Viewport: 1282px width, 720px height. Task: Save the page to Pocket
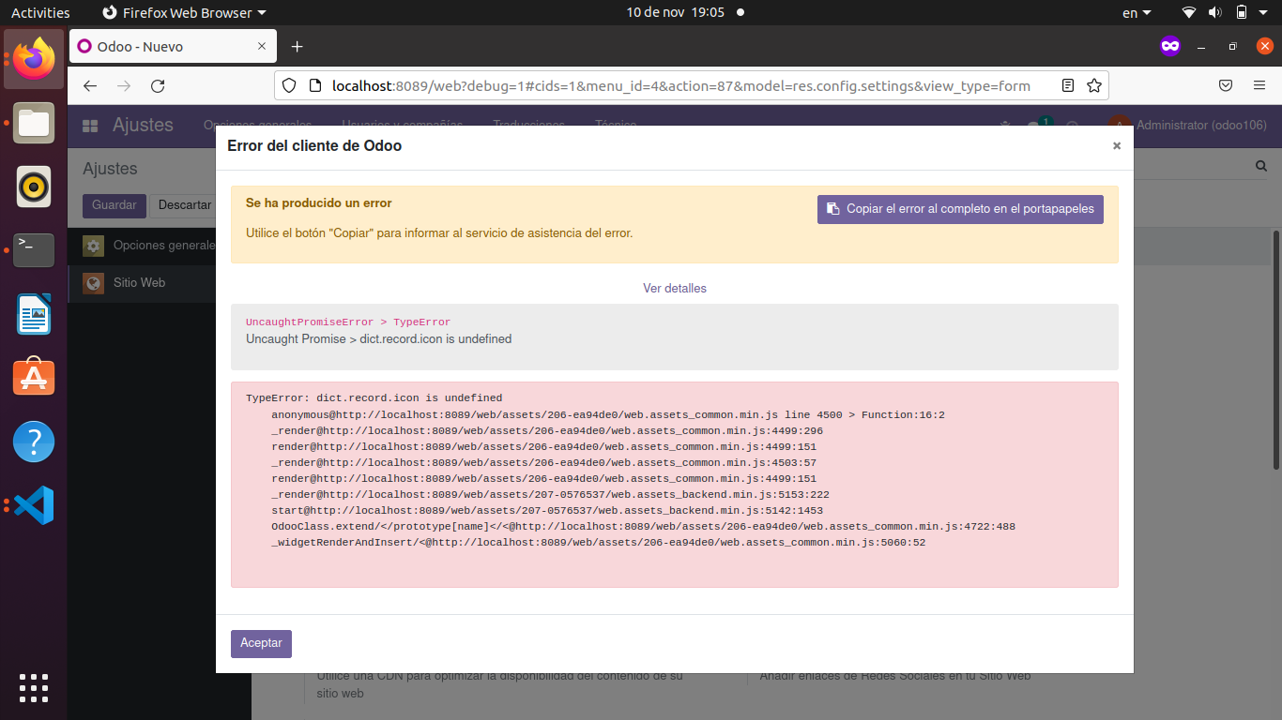1226,85
